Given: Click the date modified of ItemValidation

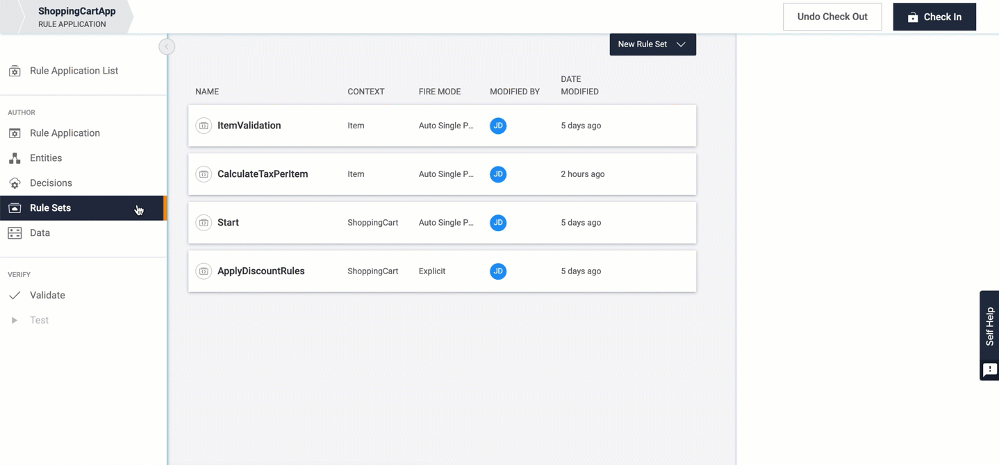Looking at the screenshot, I should [x=581, y=126].
